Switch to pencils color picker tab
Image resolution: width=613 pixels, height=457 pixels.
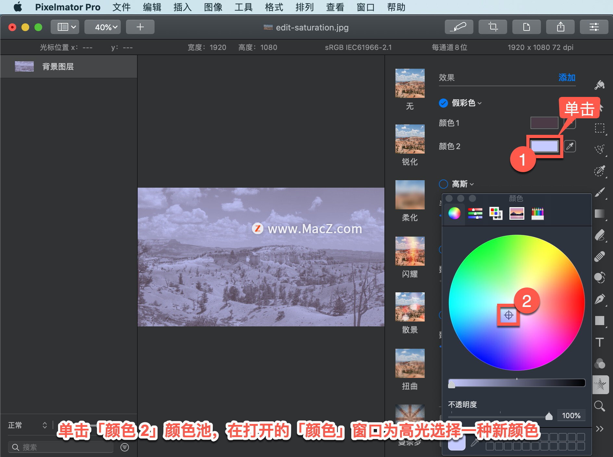click(537, 213)
